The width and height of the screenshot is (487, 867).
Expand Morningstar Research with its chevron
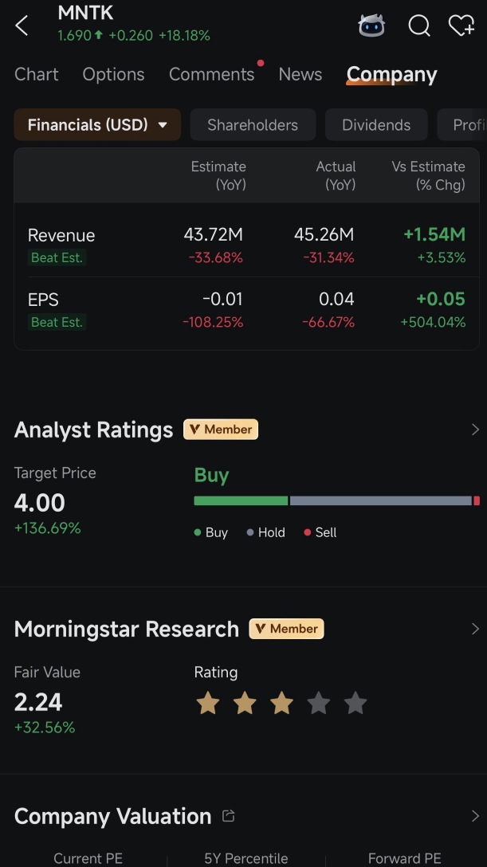(x=475, y=629)
